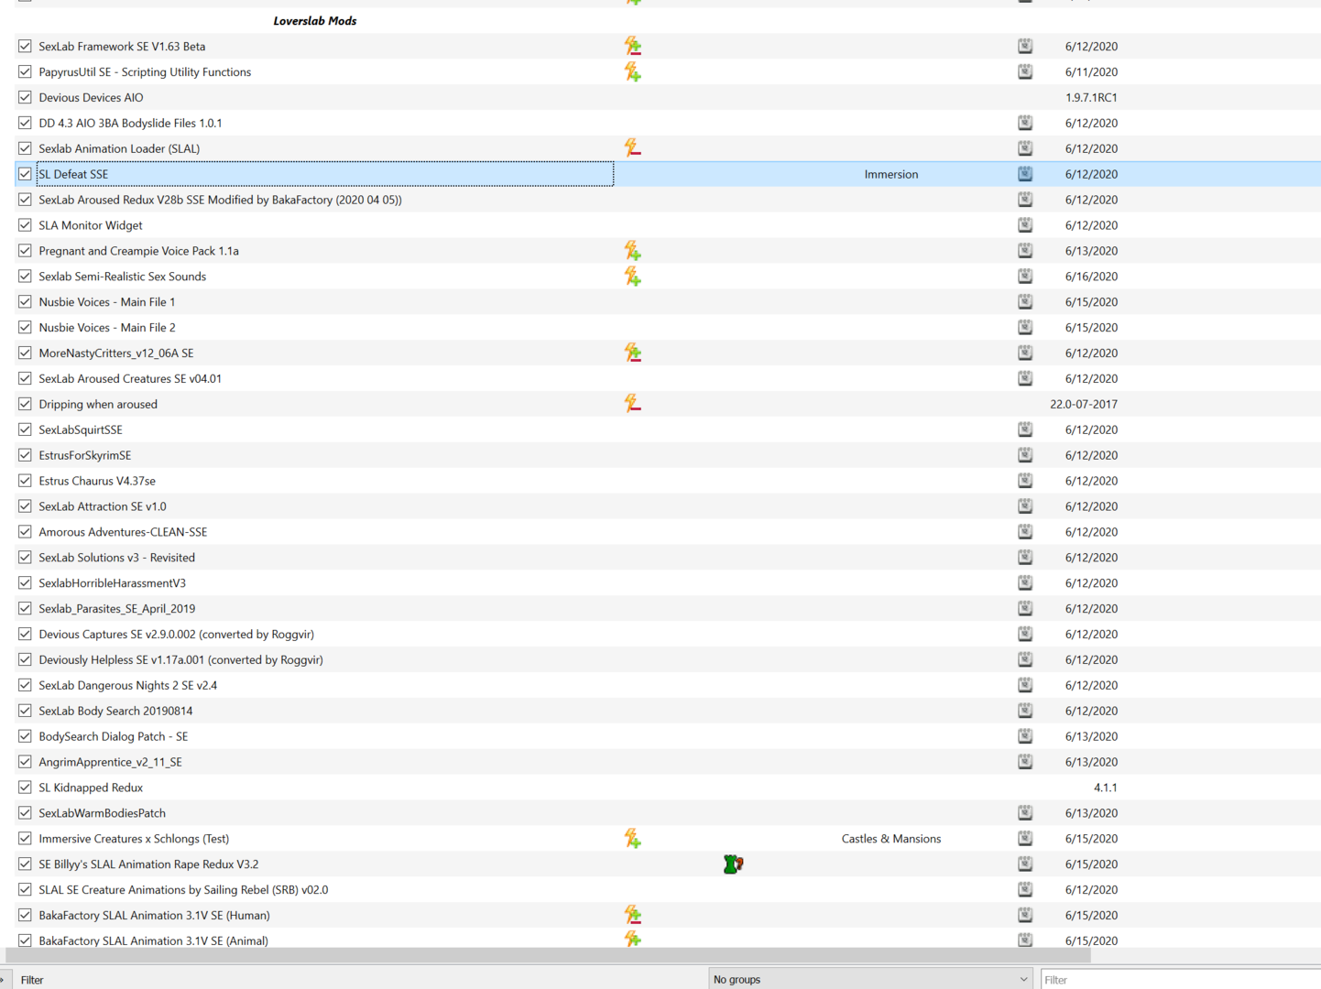This screenshot has height=989, width=1321.
Task: Click content icon for SLAL SE Creature Animations row
Action: point(1025,889)
